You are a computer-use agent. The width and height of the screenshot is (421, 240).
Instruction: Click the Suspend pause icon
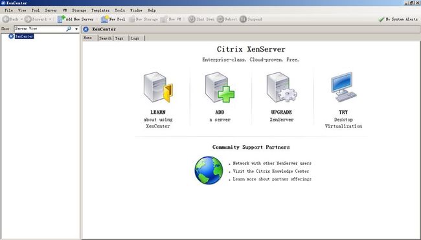(243, 19)
